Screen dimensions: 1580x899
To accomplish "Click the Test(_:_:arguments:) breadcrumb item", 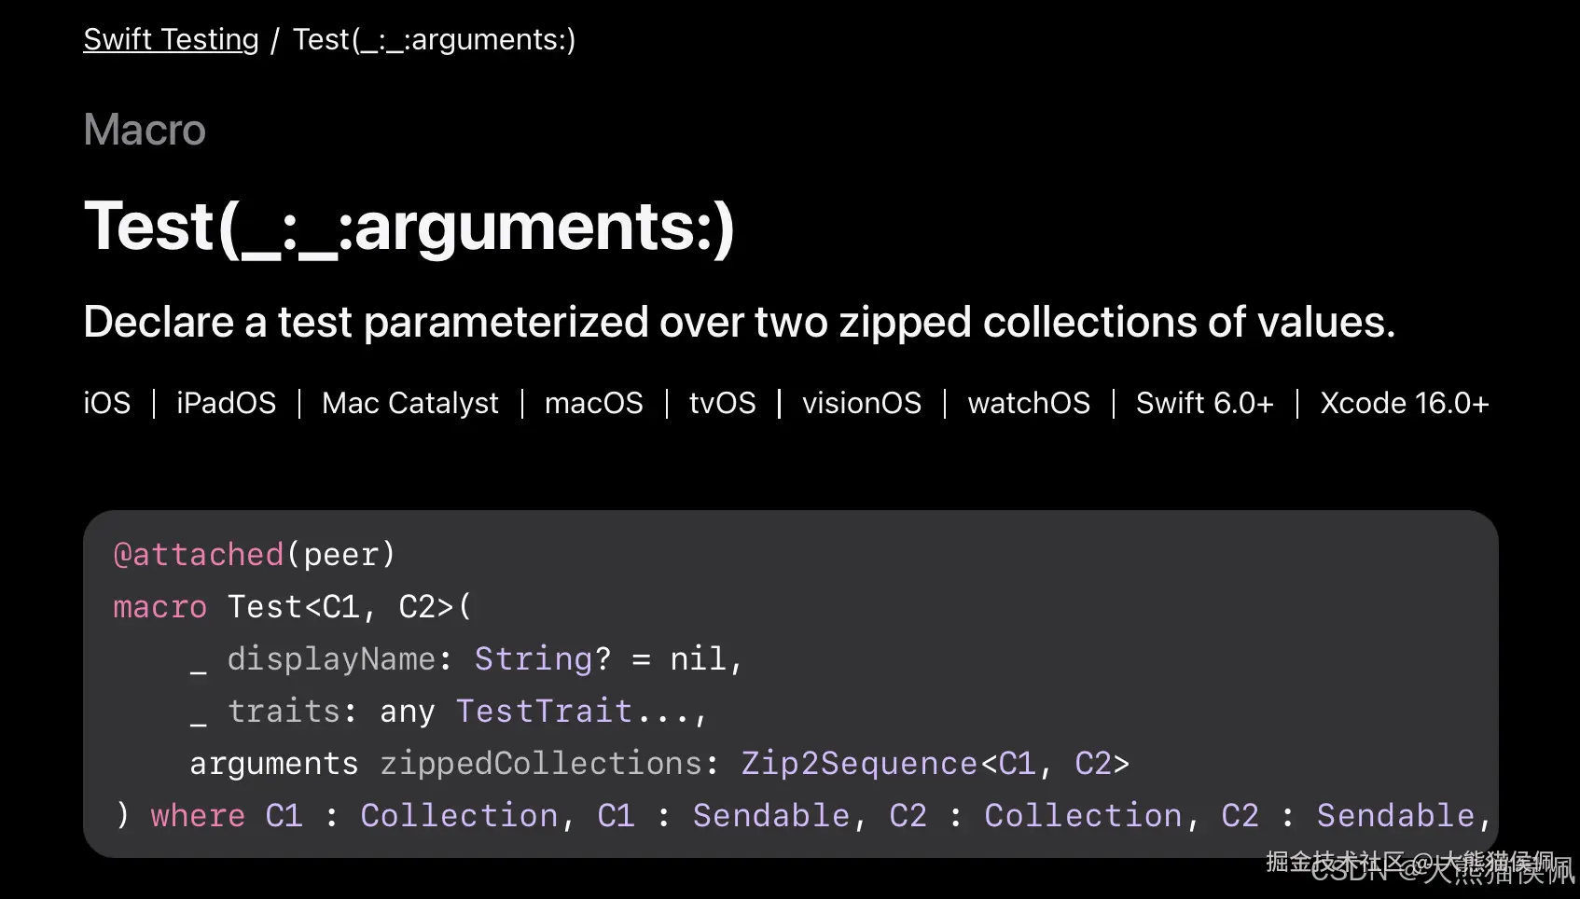I will click(x=434, y=39).
